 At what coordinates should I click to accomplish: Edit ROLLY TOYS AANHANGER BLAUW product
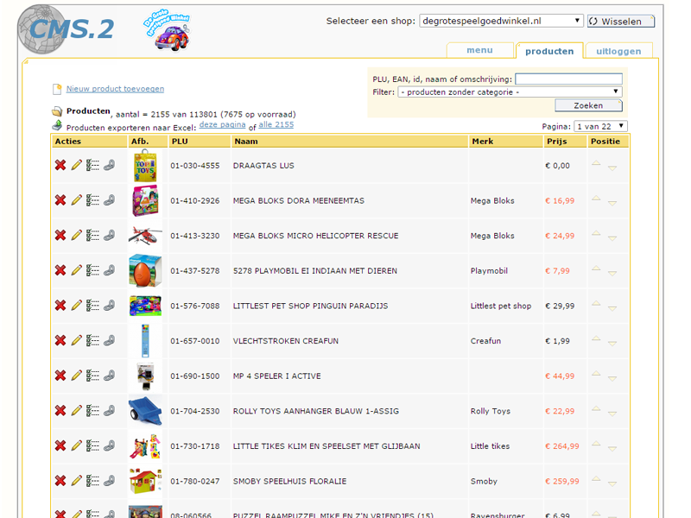point(77,411)
